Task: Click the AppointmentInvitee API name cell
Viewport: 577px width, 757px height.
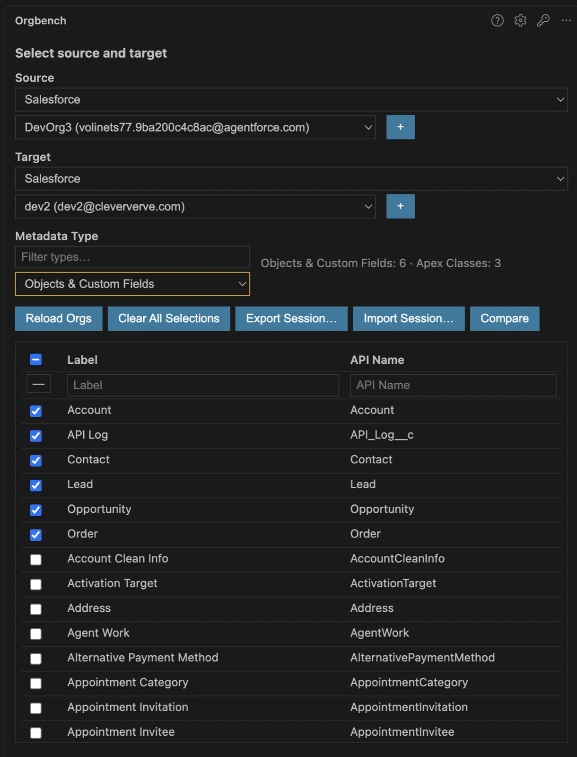Action: 402,732
